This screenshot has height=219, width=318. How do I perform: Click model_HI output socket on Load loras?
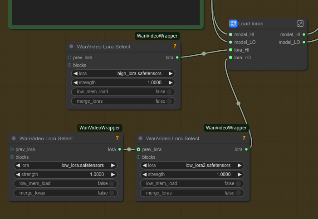tap(304, 34)
